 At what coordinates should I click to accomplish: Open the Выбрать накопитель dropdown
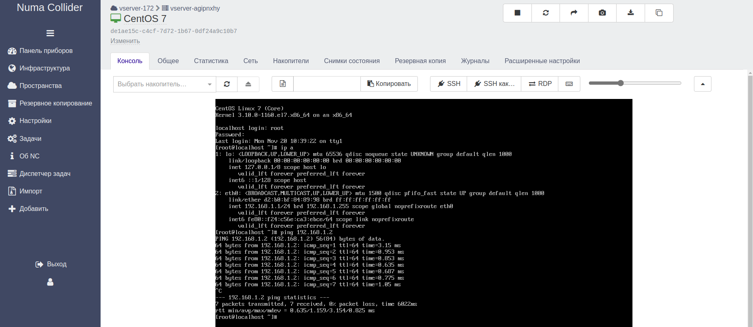(x=165, y=84)
